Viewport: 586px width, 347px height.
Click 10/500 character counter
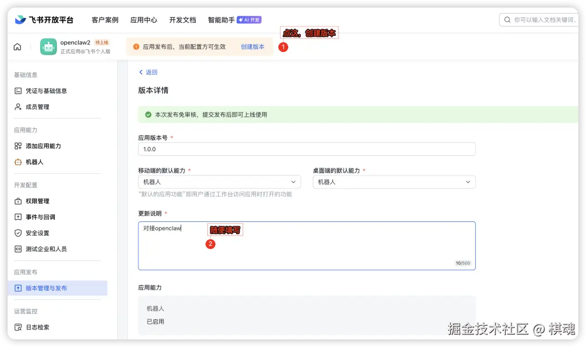(x=463, y=263)
